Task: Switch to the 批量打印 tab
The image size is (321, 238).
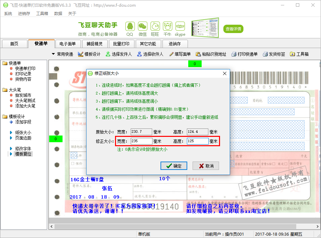Action: coord(121,44)
